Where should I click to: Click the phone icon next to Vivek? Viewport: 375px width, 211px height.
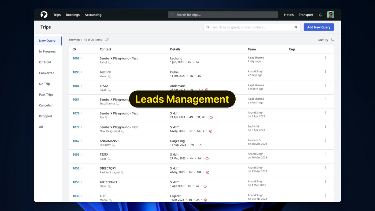tap(109, 76)
